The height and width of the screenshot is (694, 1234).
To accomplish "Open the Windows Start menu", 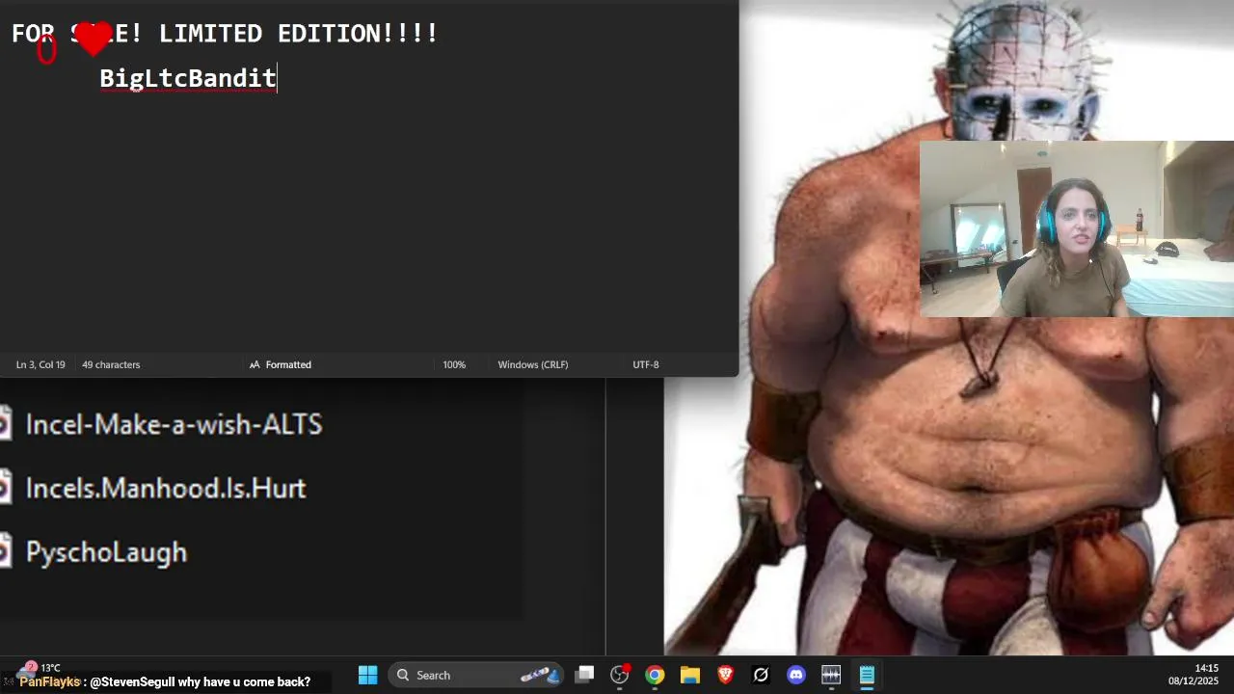I will coord(368,675).
